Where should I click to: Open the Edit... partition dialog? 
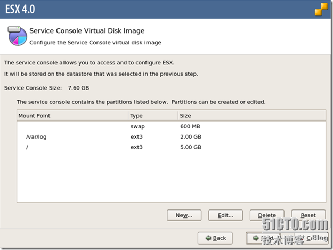pos(225,215)
